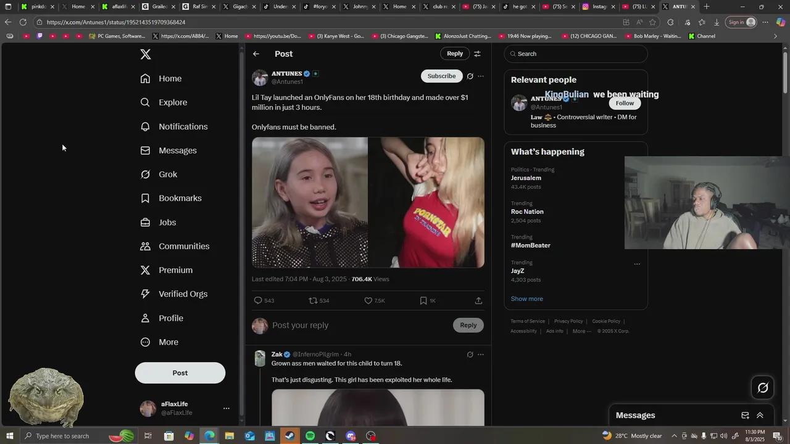Open Steam from the taskbar

[289, 436]
